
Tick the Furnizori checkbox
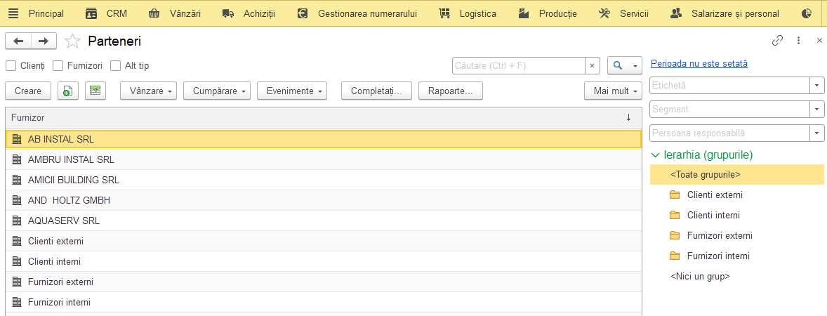tap(58, 66)
